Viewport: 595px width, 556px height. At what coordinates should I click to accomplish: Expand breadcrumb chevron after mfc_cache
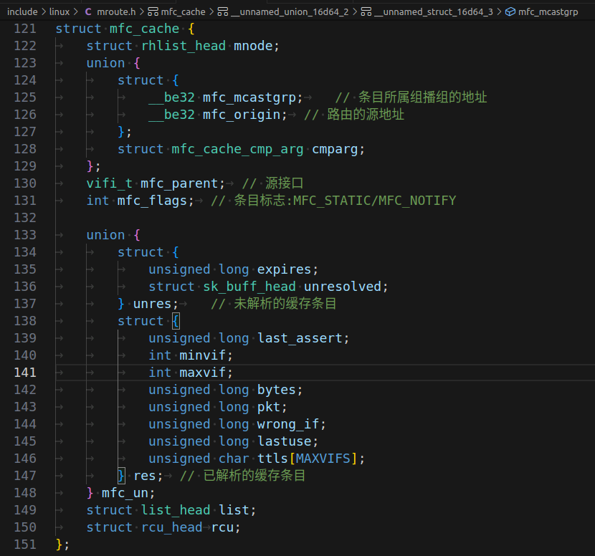click(211, 11)
